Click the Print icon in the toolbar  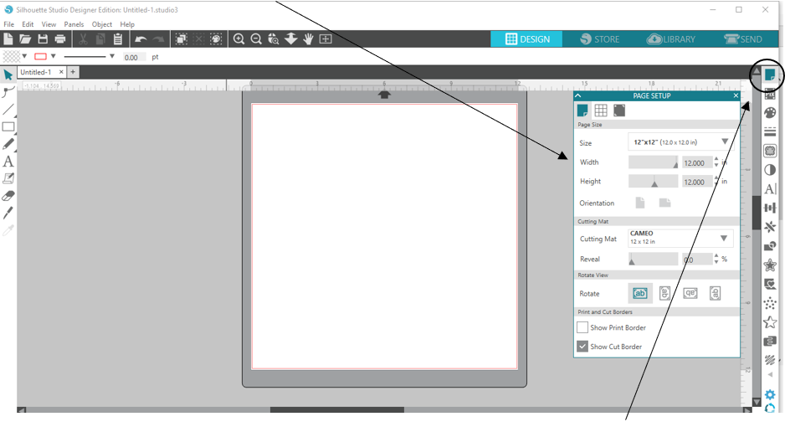pos(60,39)
